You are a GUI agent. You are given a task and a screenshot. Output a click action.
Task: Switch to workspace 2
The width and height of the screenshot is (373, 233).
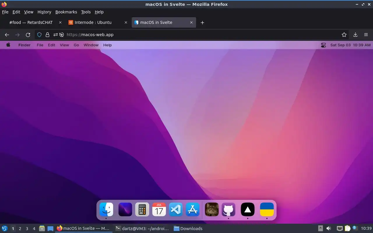click(x=20, y=229)
